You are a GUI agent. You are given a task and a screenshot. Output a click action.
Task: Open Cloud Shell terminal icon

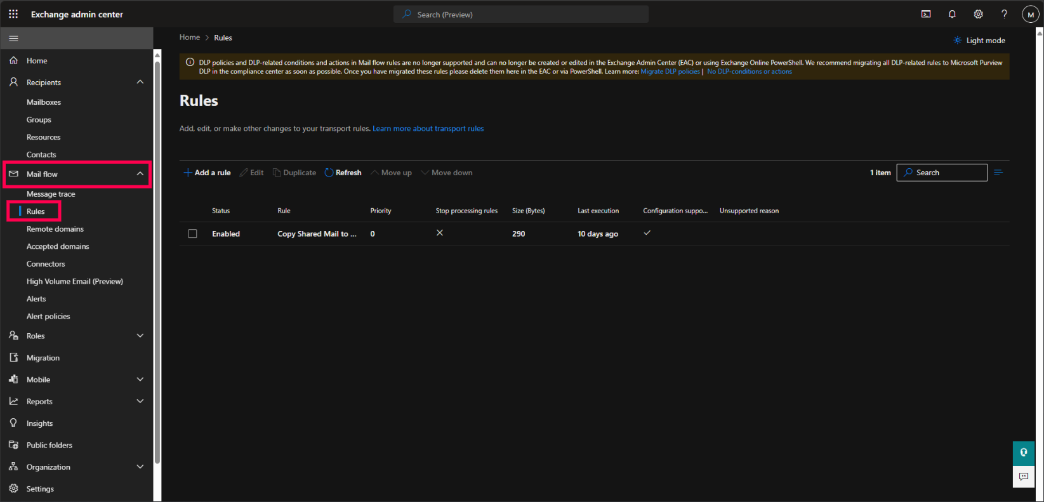click(x=926, y=14)
